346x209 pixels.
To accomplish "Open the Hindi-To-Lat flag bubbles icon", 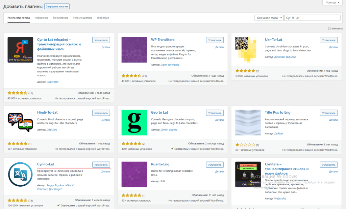I will 20,122.
